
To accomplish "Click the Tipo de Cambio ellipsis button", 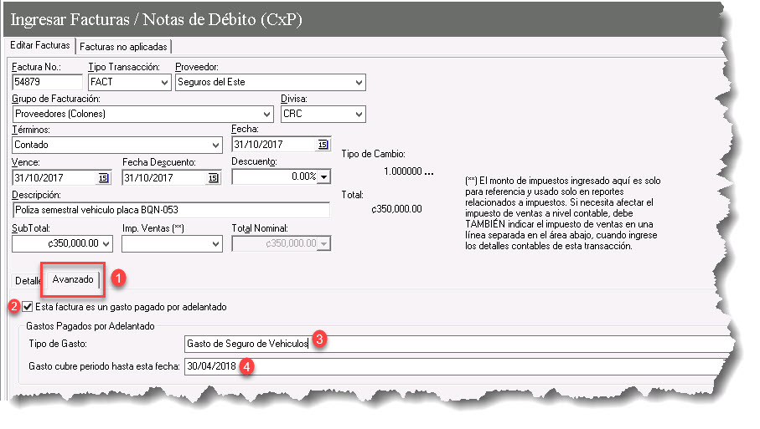I will click(428, 171).
